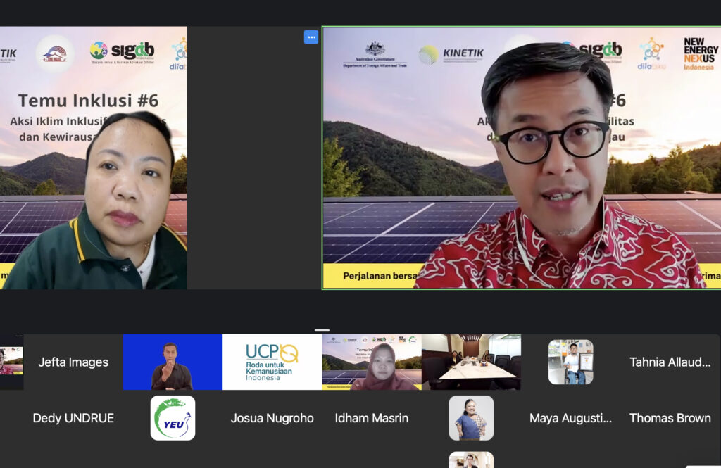Image resolution: width=721 pixels, height=468 pixels.
Task: Click the woman's video in green jacket
Action: coord(93,158)
